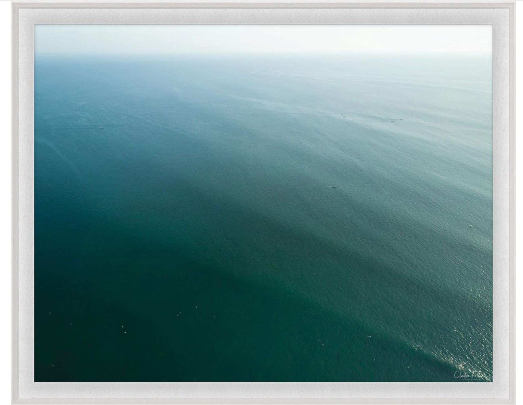This screenshot has height=405, width=523.
Task: Click the inner frame lip around the photo
Action: (x=33, y=202)
